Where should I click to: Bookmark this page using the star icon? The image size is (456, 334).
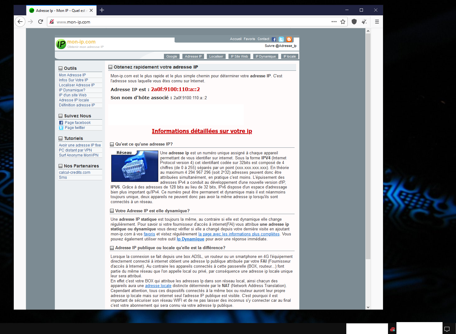click(x=343, y=22)
